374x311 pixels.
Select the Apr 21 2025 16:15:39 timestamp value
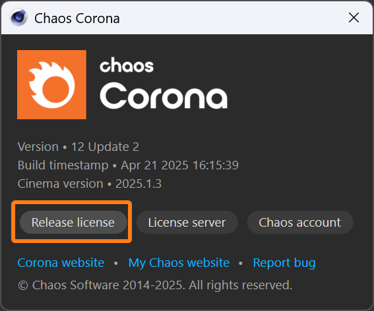pyautogui.click(x=180, y=165)
